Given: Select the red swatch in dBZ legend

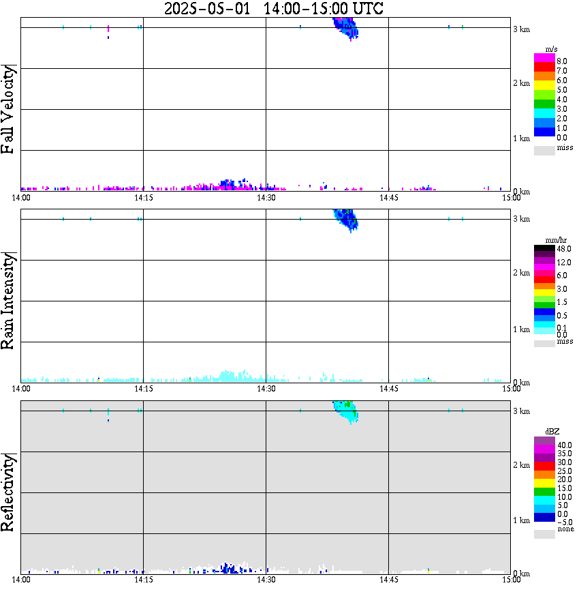Looking at the screenshot, I should point(544,467).
